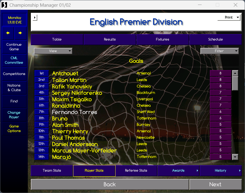Select player Bruno
The image size is (245, 193).
[60, 119]
